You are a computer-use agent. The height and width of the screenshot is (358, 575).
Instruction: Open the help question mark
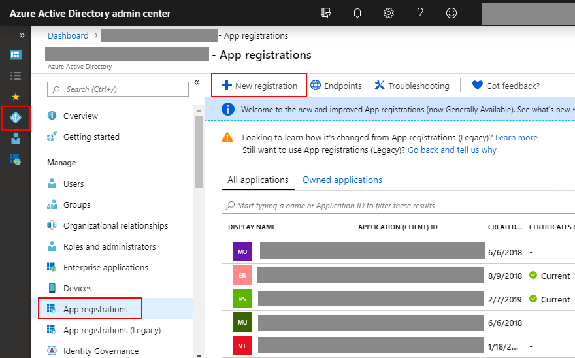[x=420, y=13]
